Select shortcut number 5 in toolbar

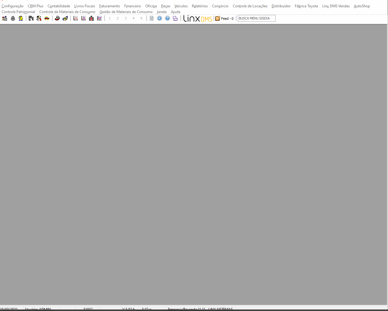click(x=141, y=19)
